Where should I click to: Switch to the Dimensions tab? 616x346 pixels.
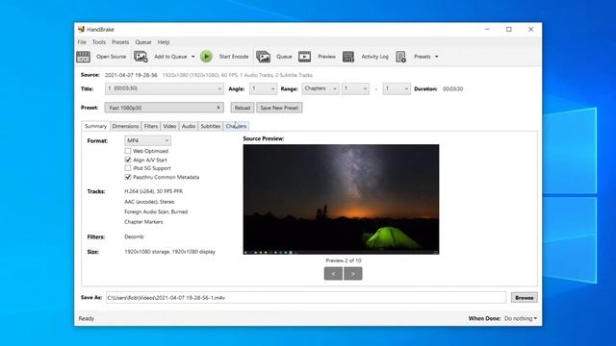coord(125,126)
